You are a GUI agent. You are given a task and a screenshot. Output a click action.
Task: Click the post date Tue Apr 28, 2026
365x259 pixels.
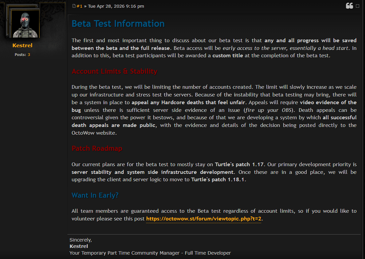116,6
